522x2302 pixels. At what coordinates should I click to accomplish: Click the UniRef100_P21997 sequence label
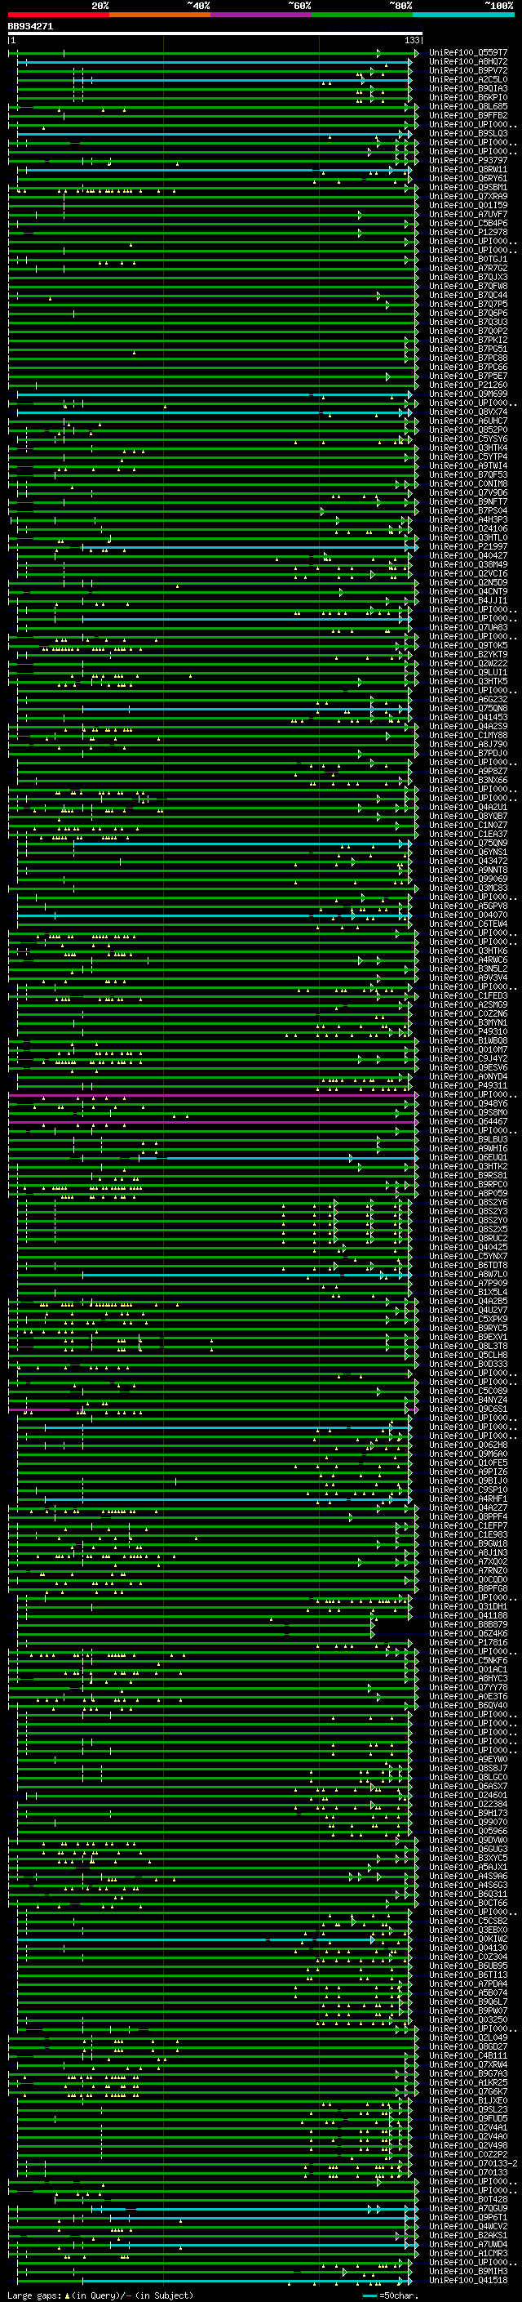[467, 547]
